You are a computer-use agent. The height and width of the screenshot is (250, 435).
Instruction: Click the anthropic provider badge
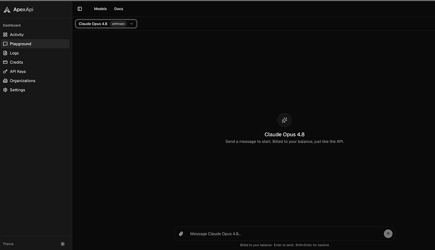(118, 24)
